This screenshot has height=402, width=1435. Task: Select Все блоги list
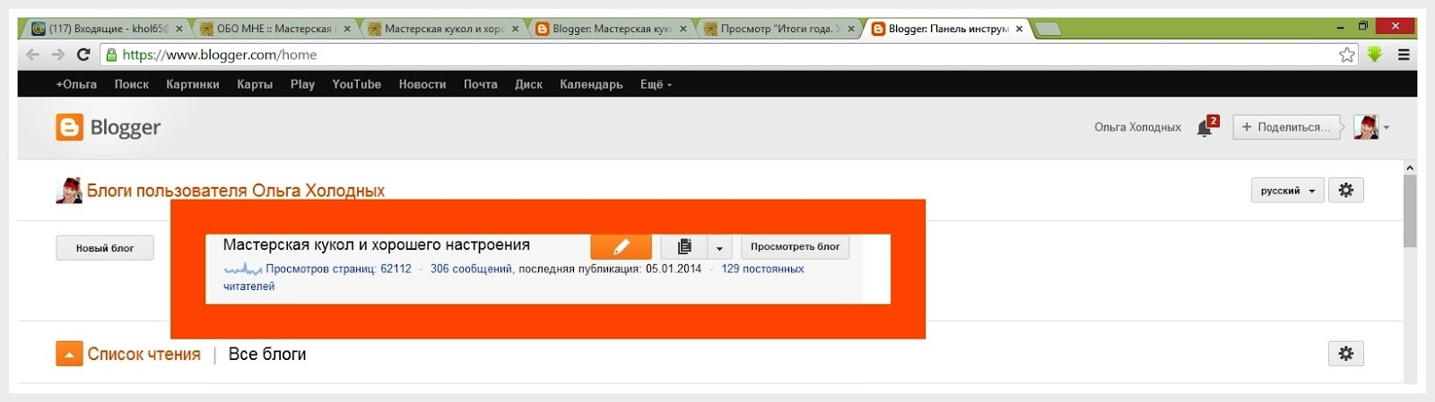[x=267, y=354]
